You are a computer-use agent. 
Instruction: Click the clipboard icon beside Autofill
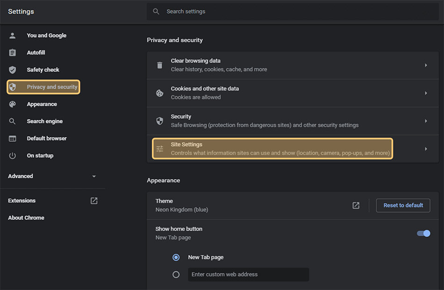[x=13, y=53]
